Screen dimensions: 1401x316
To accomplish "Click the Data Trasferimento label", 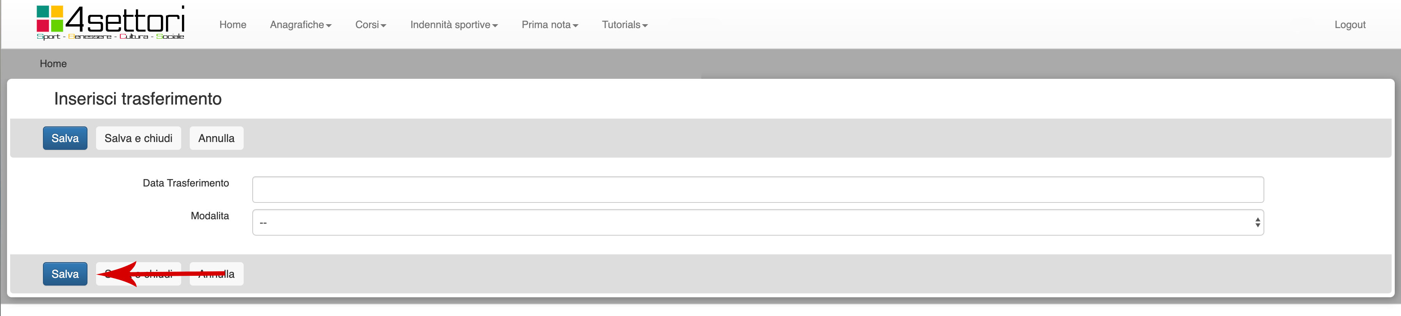I will tap(185, 183).
